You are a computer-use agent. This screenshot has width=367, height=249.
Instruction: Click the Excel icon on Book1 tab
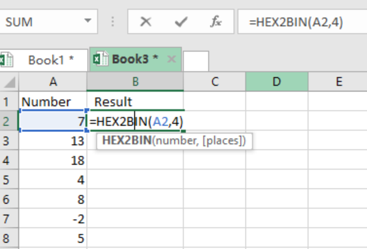point(6,60)
